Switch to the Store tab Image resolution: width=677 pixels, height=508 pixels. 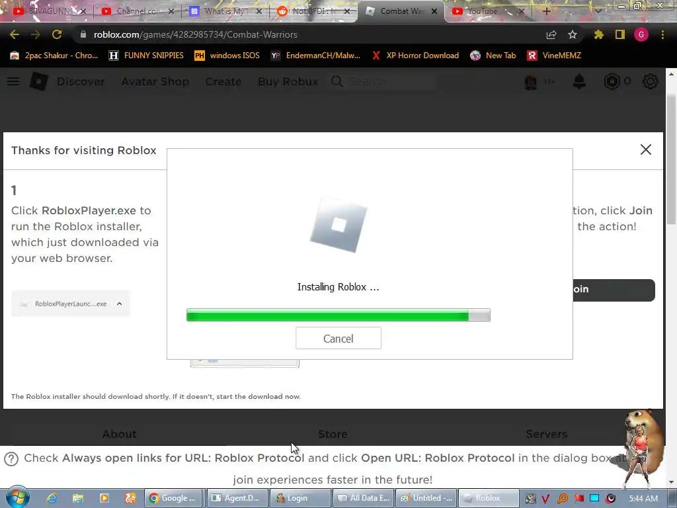(x=333, y=434)
